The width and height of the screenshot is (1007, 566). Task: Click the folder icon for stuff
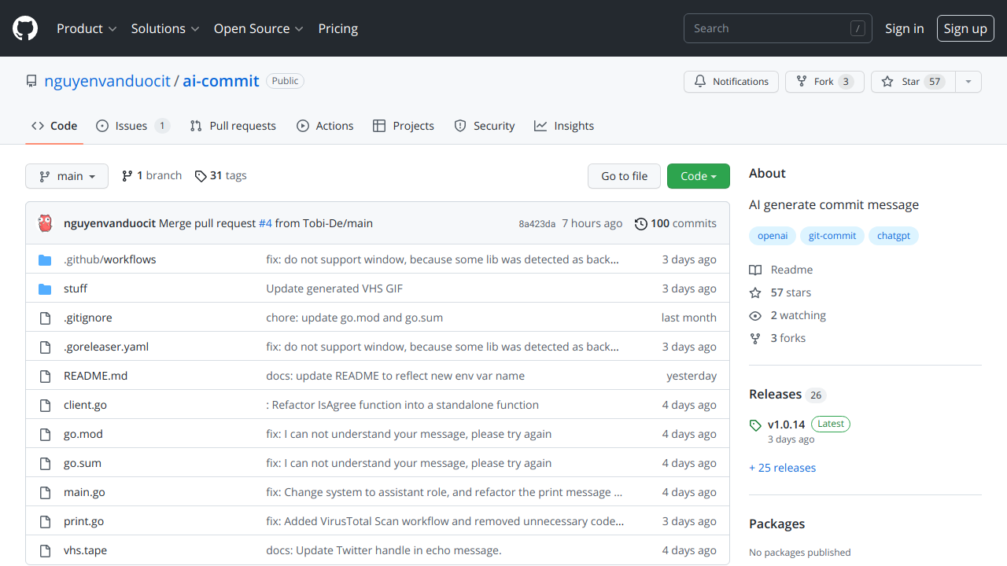45,289
